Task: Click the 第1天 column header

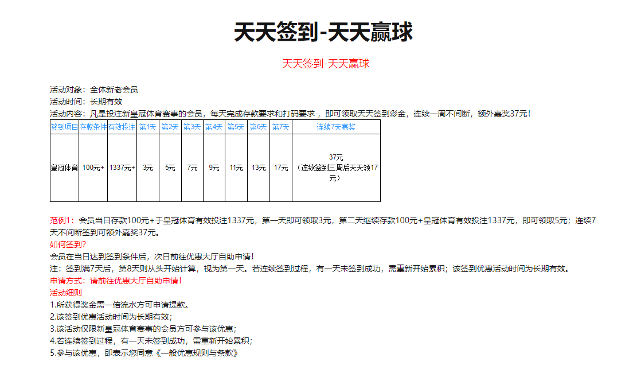Action: click(148, 127)
